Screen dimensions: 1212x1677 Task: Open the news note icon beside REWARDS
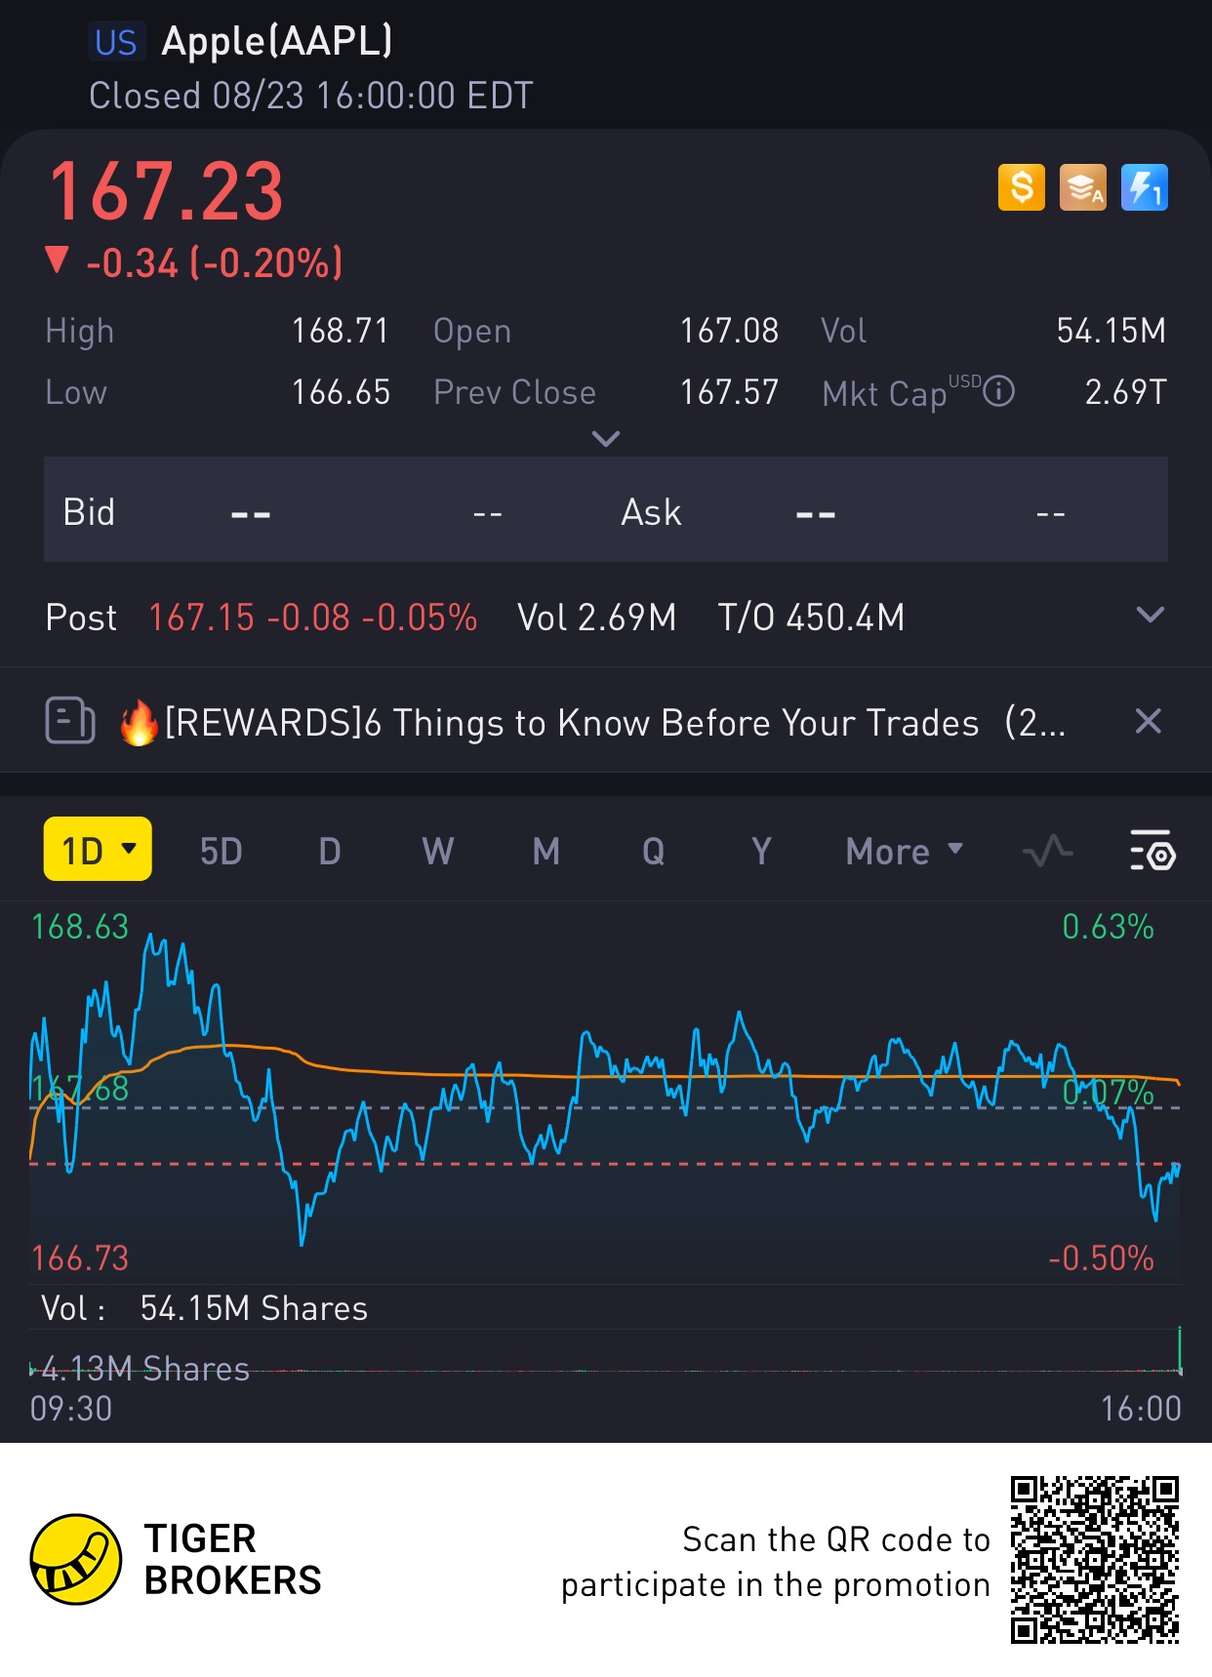(x=70, y=721)
